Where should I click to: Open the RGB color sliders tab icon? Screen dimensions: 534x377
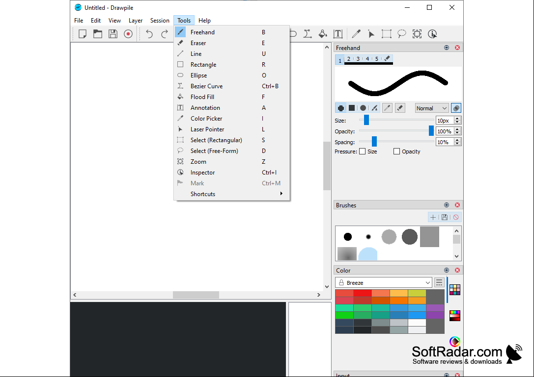[454, 315]
